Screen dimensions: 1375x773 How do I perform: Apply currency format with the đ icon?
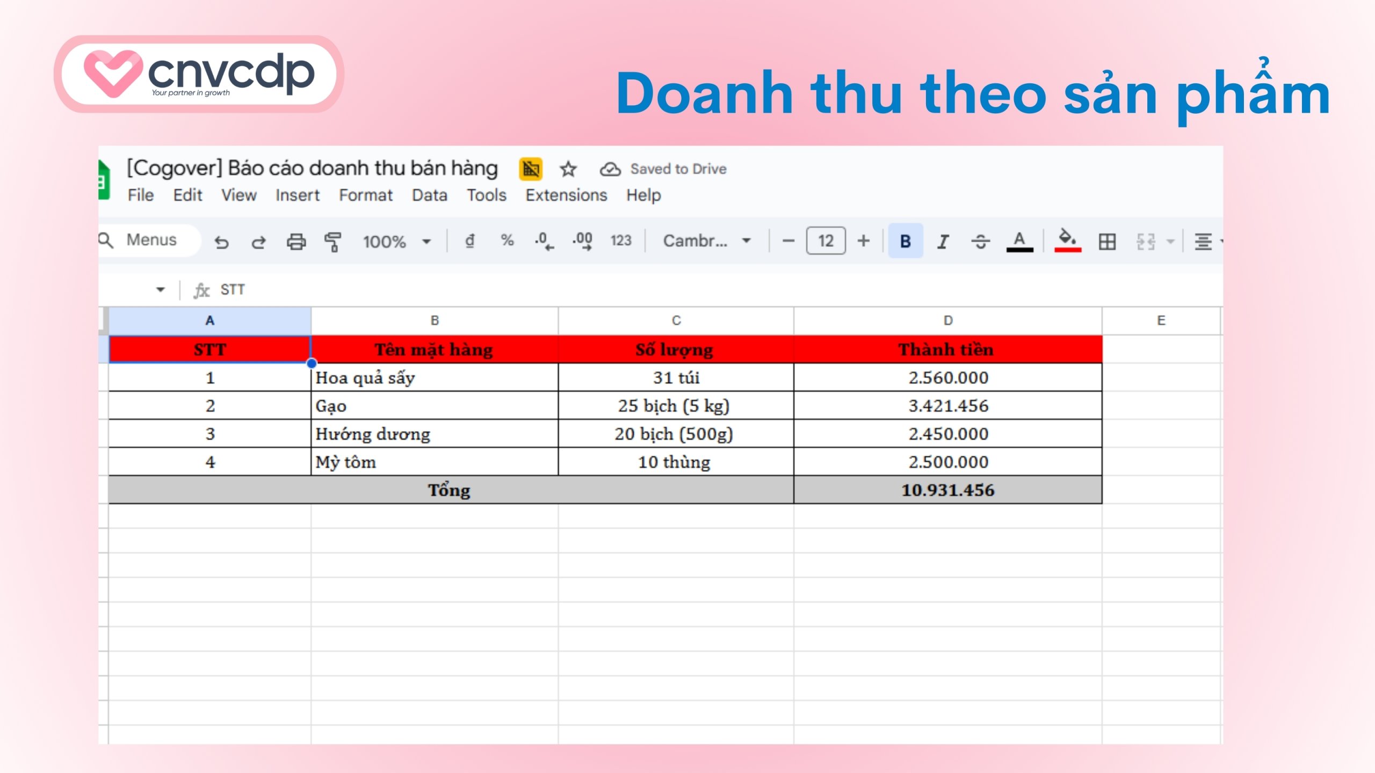[x=470, y=242]
